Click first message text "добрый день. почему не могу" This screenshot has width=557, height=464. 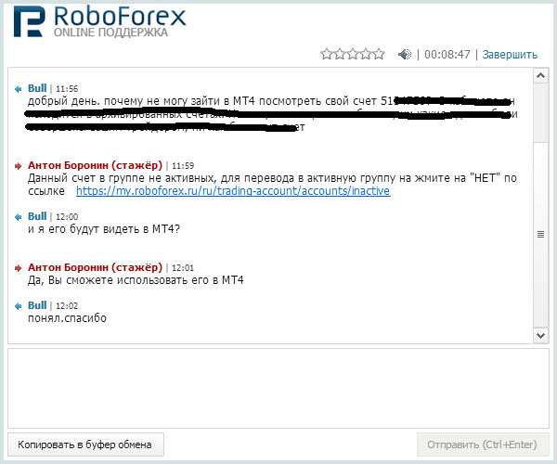108,101
